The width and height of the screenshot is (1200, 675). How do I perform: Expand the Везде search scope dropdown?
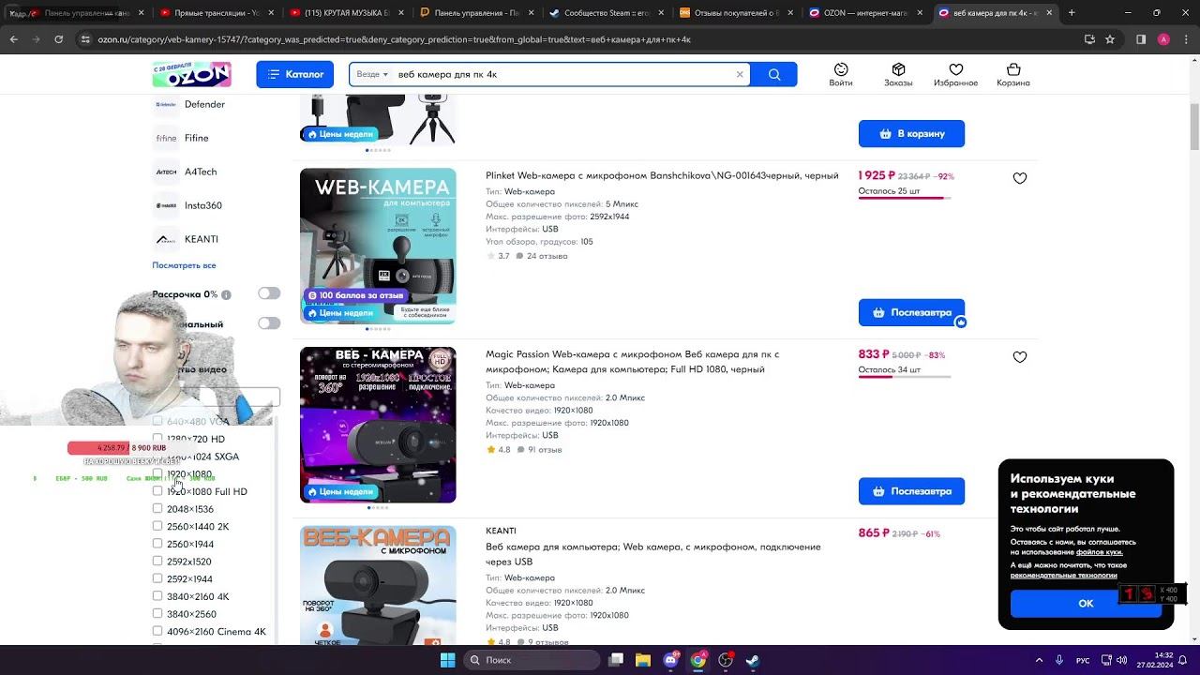click(372, 74)
